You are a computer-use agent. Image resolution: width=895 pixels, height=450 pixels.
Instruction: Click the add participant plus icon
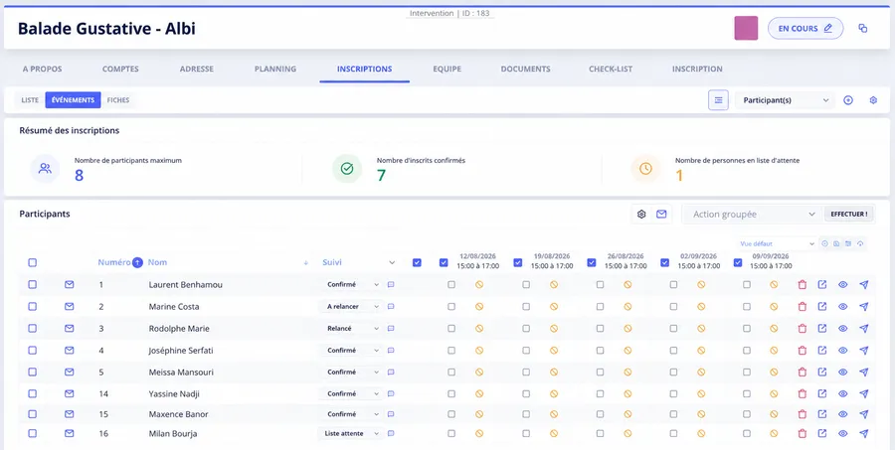click(848, 100)
